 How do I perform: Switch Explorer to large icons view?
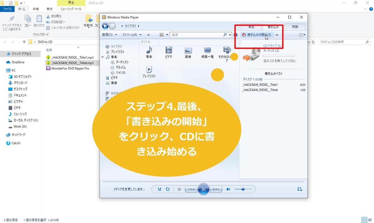coord(370,220)
